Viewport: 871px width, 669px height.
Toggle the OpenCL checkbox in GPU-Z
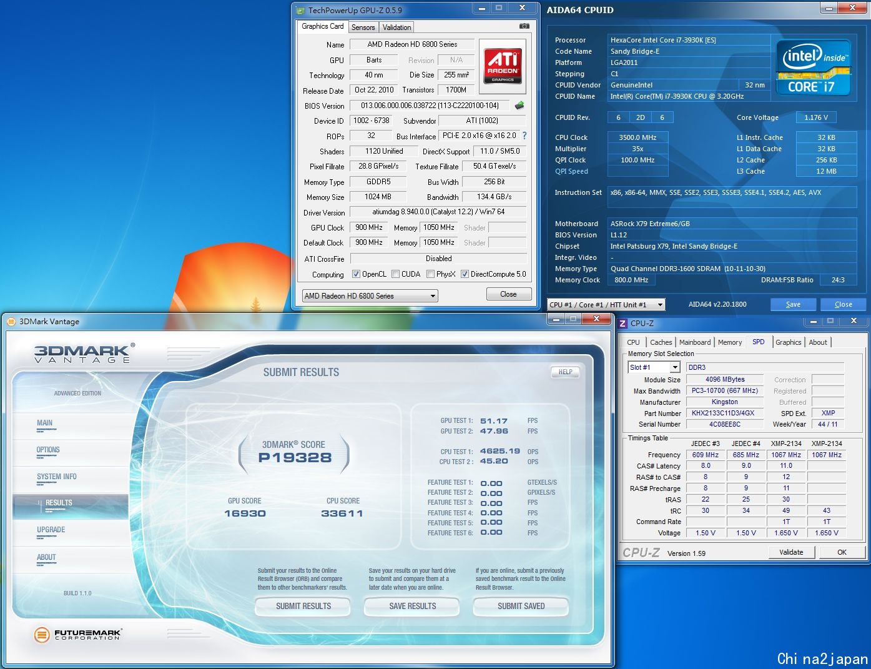(x=356, y=274)
